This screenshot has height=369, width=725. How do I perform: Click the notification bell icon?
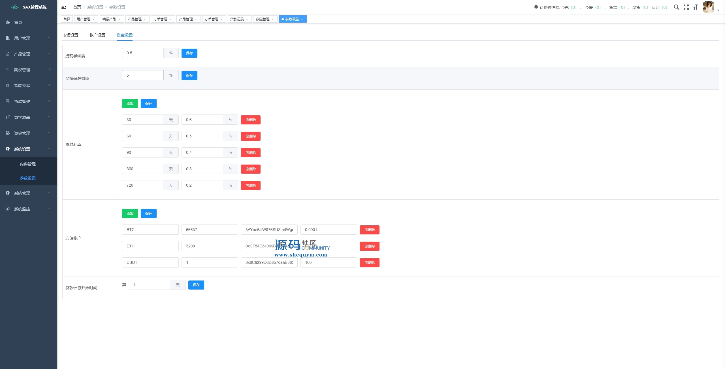click(x=536, y=7)
